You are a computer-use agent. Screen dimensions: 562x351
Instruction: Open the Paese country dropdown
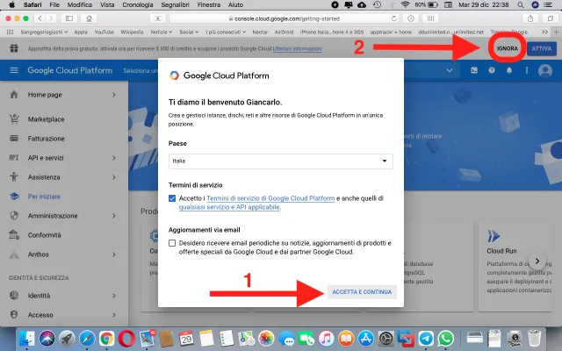point(280,161)
